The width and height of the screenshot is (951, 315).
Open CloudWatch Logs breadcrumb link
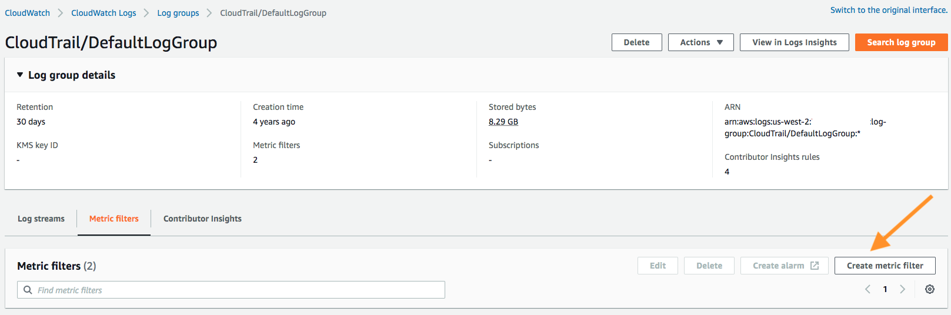(104, 13)
